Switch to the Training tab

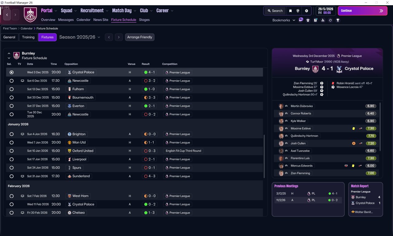pos(28,37)
